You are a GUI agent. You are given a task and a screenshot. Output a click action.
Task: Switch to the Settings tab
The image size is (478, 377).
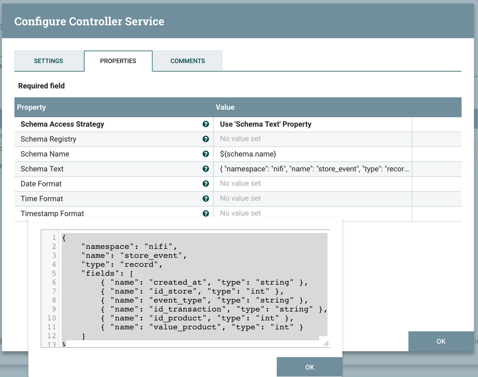[48, 61]
